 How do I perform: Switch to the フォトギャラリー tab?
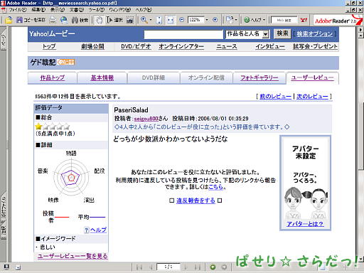[x=259, y=77]
